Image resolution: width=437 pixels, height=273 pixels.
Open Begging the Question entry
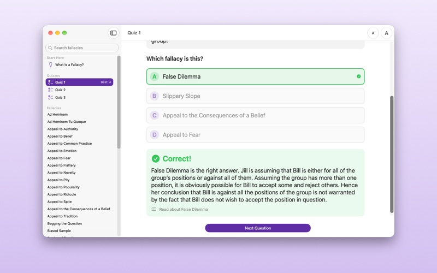(64, 223)
